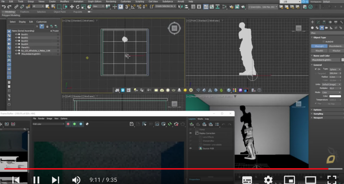Screen dimensions: 344x184
Task: Select the Select and Rotate tool
Action: pos(78,7)
